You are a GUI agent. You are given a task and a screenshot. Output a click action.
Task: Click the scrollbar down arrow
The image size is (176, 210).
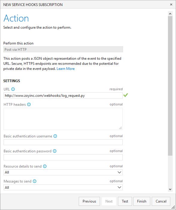[x=170, y=189]
